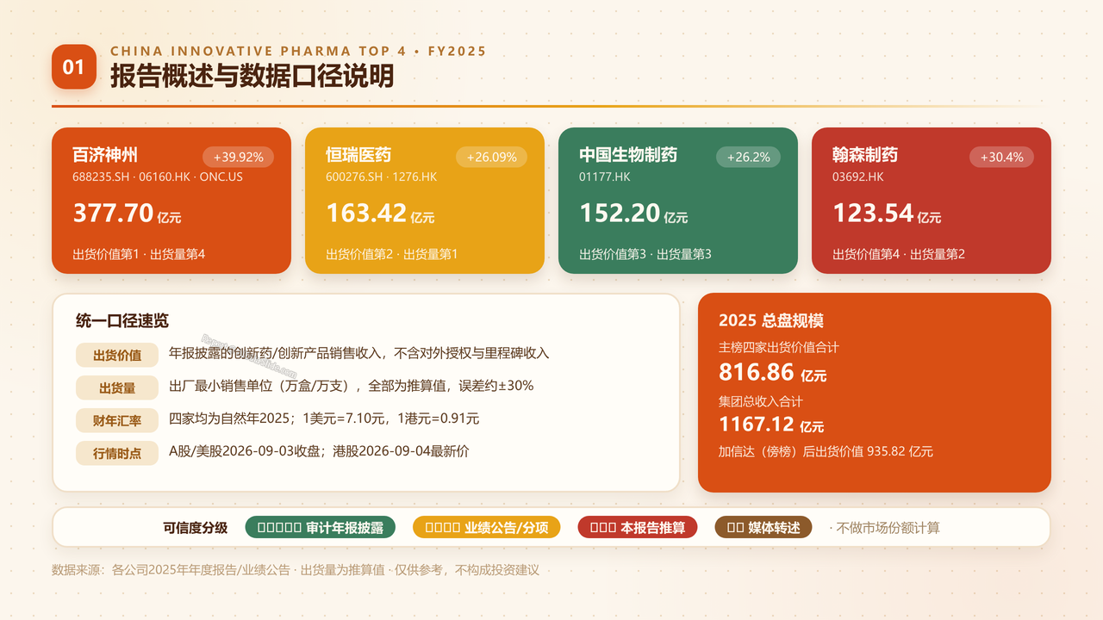
Task: Click the red 本报告推算 legend pill
Action: tap(638, 528)
